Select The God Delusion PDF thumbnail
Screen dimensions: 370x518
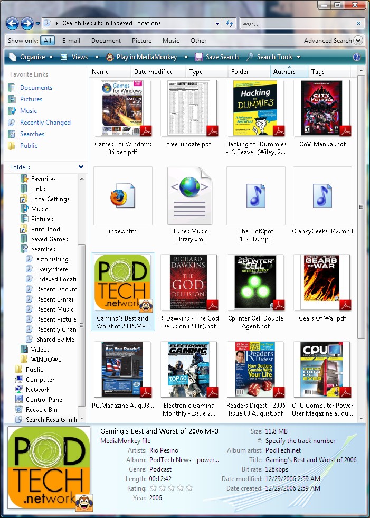point(189,282)
